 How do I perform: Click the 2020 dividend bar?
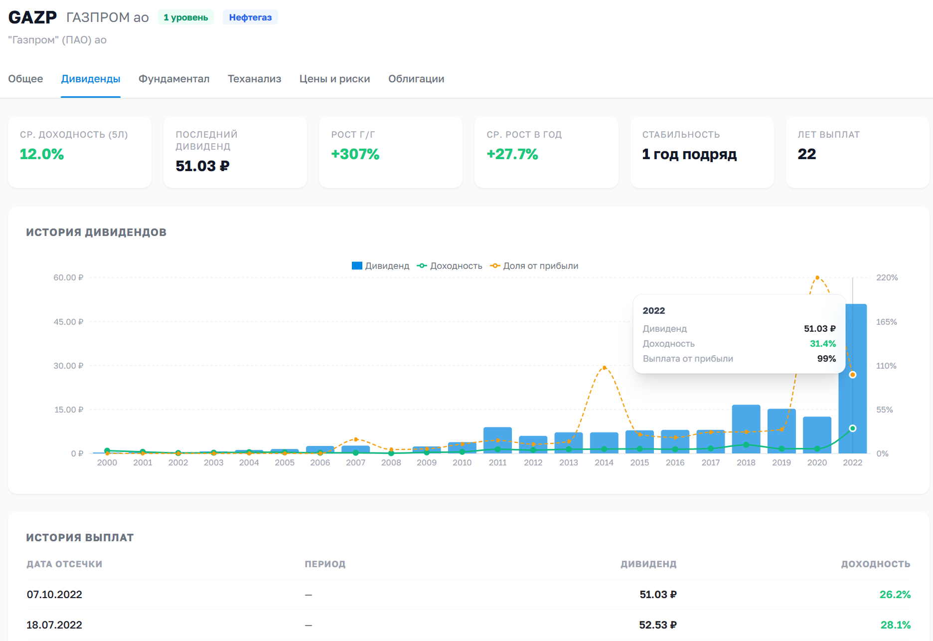click(817, 435)
